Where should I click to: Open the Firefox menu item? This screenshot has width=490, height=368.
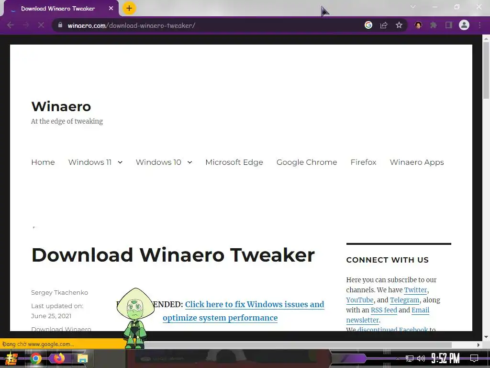tap(364, 162)
